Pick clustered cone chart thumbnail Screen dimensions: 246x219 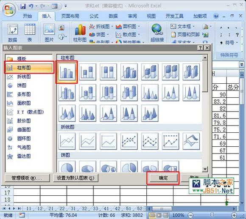[150, 93]
